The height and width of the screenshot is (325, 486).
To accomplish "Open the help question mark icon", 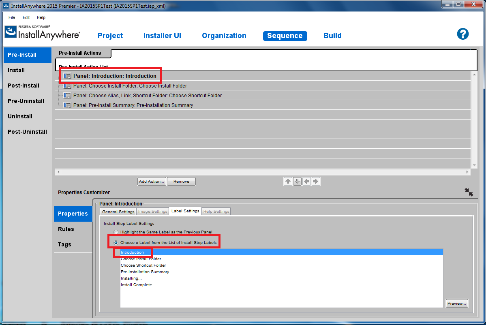I will [x=462, y=34].
